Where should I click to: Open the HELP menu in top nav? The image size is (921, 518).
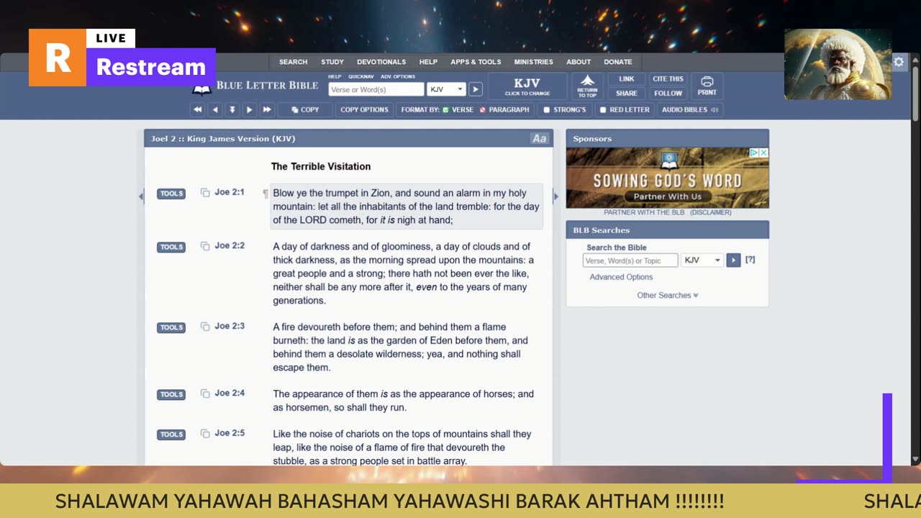[428, 62]
